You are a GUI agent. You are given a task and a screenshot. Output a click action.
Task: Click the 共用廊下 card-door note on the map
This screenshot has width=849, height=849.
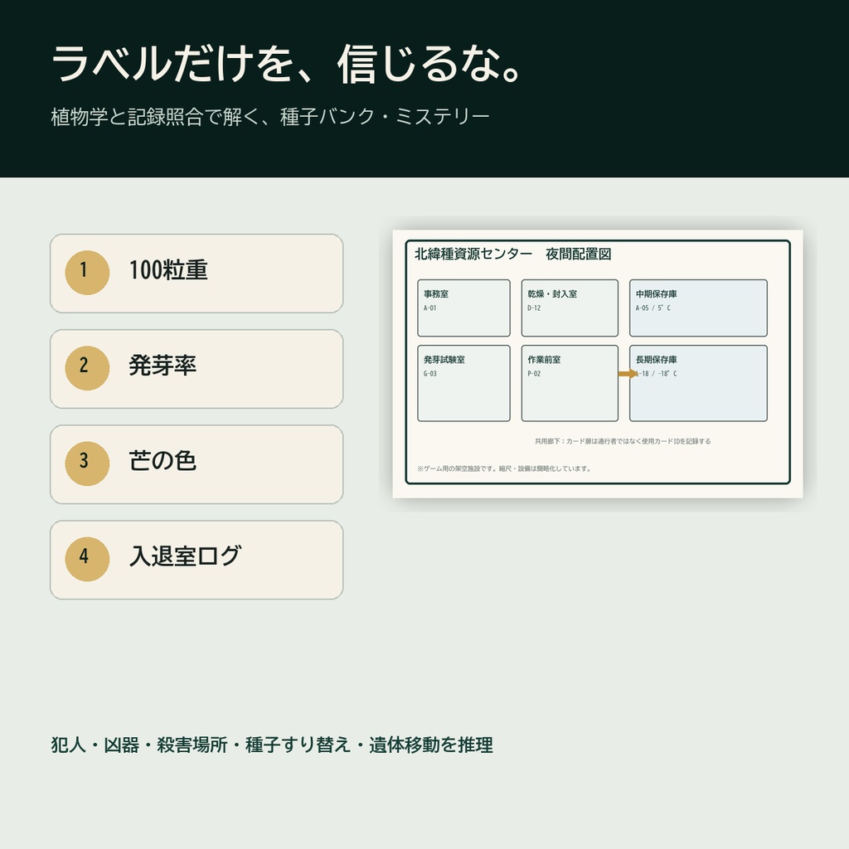(x=623, y=441)
